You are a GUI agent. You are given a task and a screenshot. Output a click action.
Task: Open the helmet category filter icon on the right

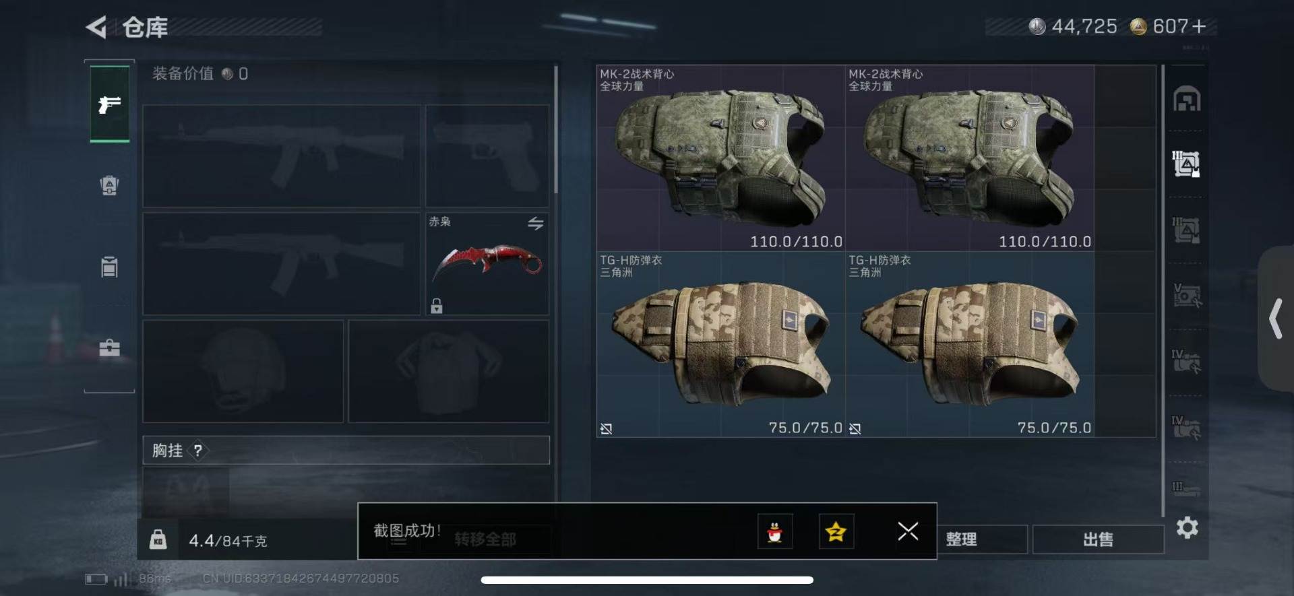tap(1187, 100)
